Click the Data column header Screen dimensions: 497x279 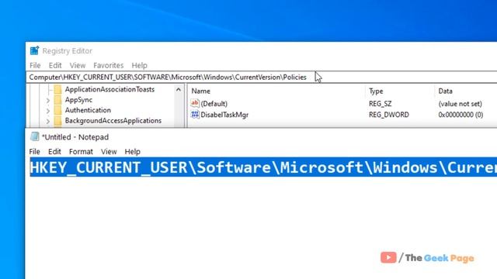coord(445,91)
